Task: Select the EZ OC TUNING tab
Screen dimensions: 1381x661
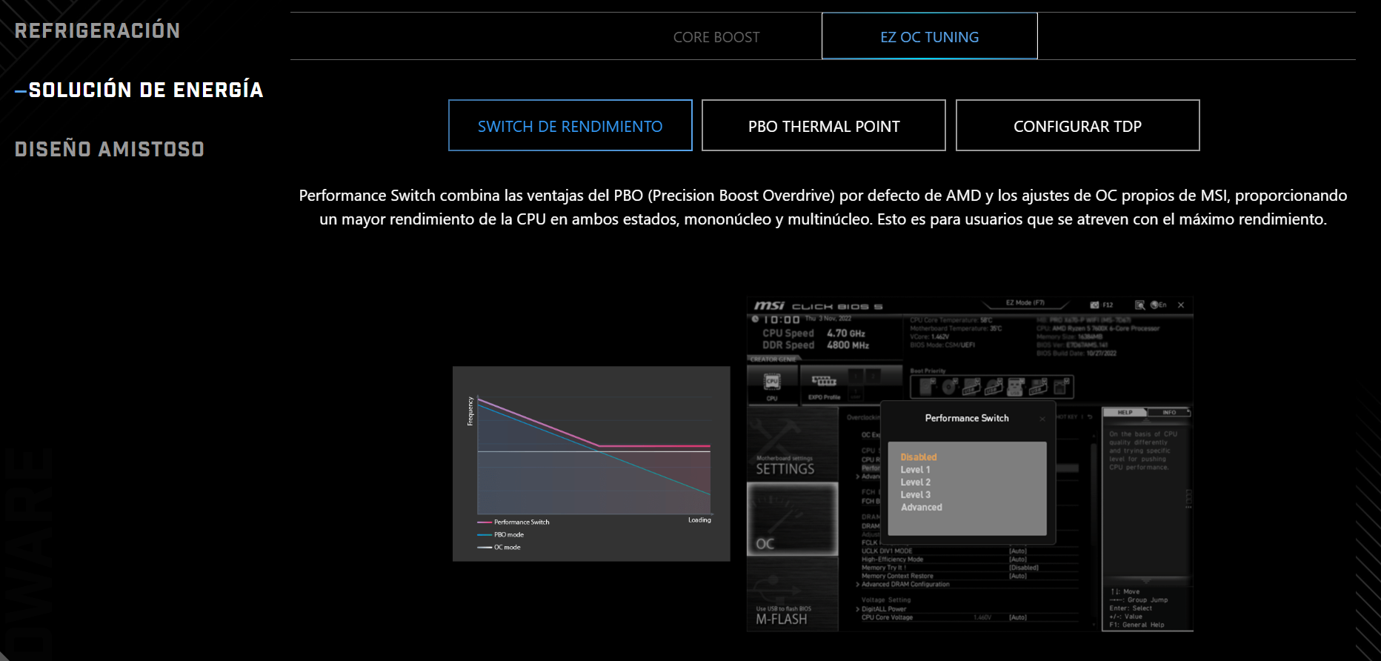Action: tap(930, 36)
